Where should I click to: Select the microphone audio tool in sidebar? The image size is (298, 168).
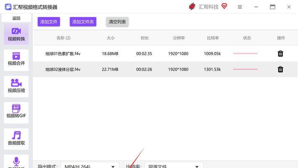coord(16,162)
